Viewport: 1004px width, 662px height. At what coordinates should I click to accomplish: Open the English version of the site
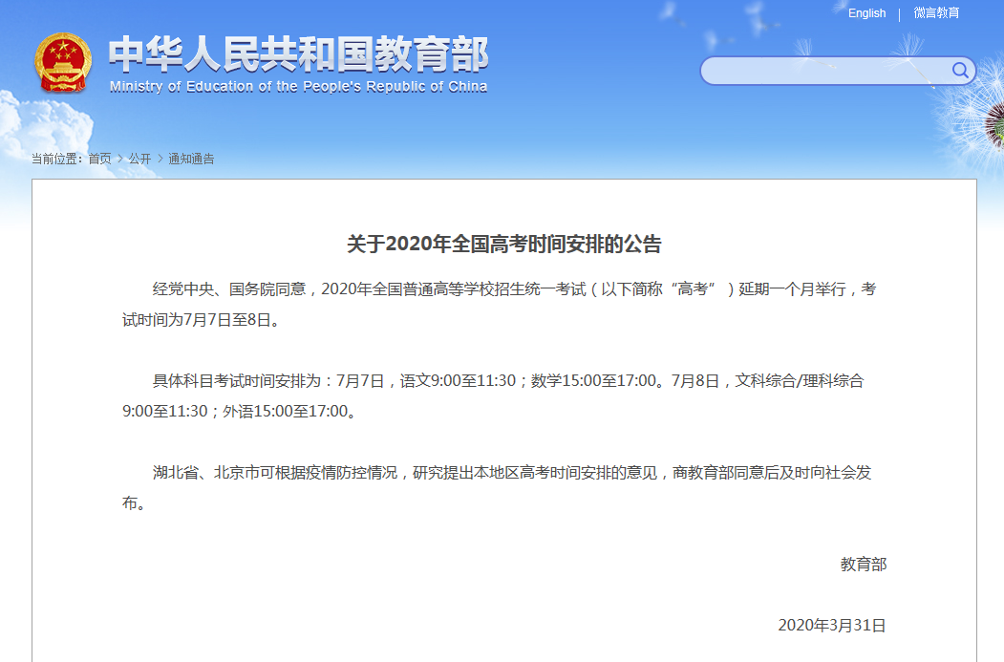(866, 13)
